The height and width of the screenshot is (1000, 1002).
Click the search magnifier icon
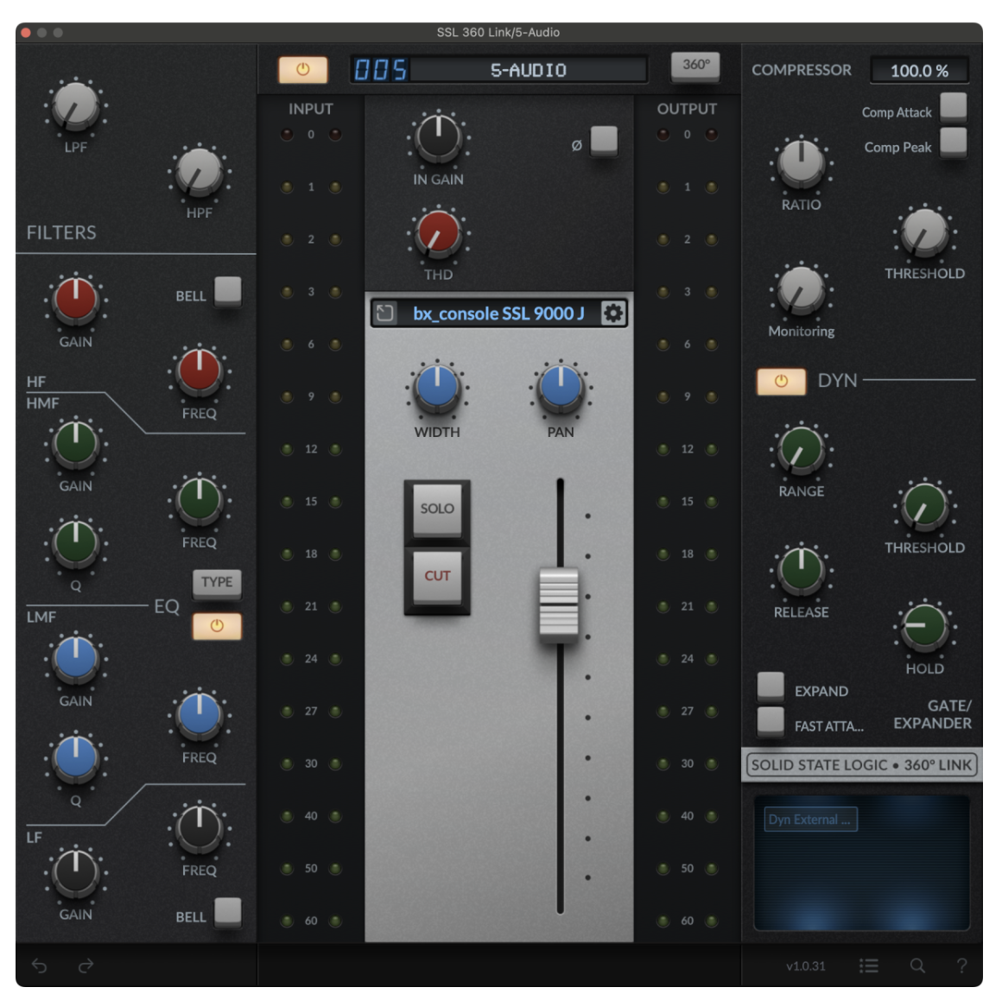[x=917, y=965]
